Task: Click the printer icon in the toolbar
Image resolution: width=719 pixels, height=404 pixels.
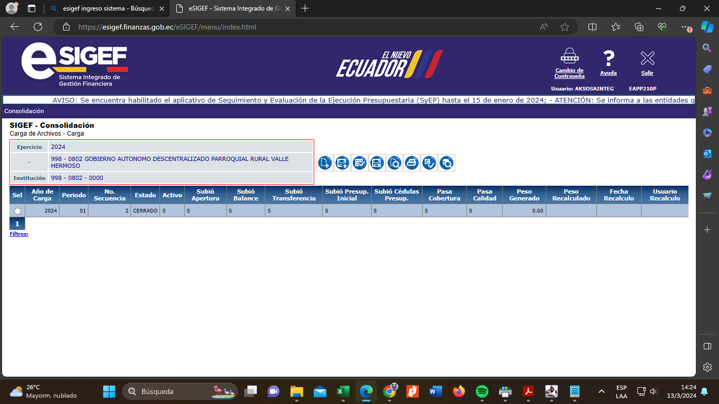Action: [412, 163]
